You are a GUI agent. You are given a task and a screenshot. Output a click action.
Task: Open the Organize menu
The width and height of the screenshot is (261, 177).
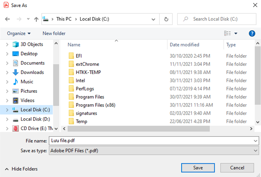(x=18, y=33)
